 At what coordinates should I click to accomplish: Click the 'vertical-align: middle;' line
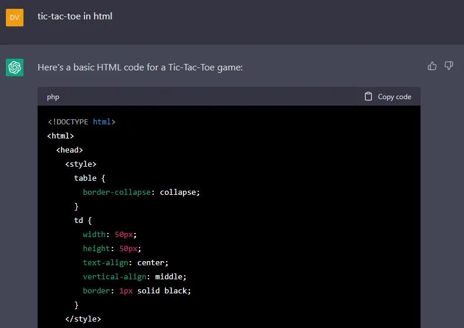coord(135,277)
